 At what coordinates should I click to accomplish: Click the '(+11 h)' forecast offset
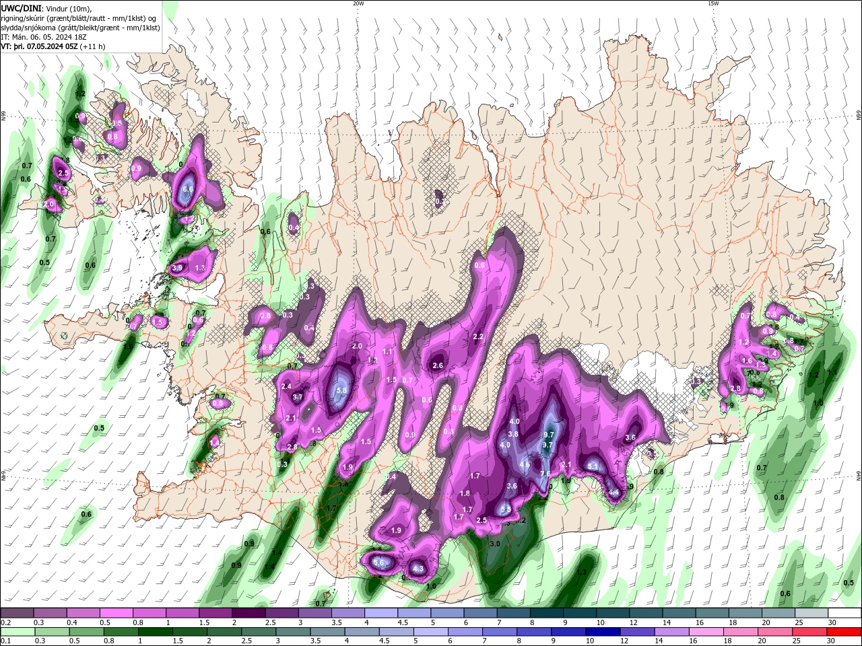[x=93, y=47]
